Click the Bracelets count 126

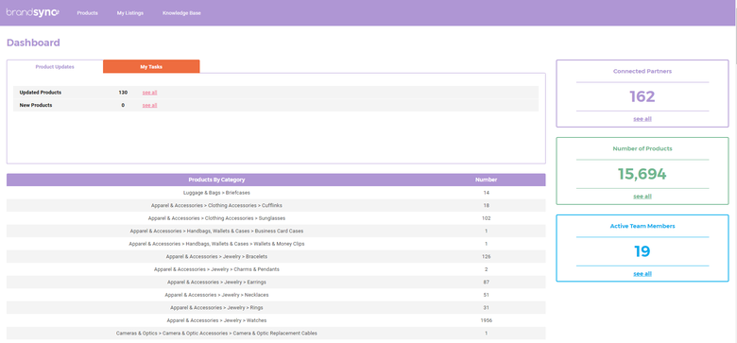coord(486,257)
